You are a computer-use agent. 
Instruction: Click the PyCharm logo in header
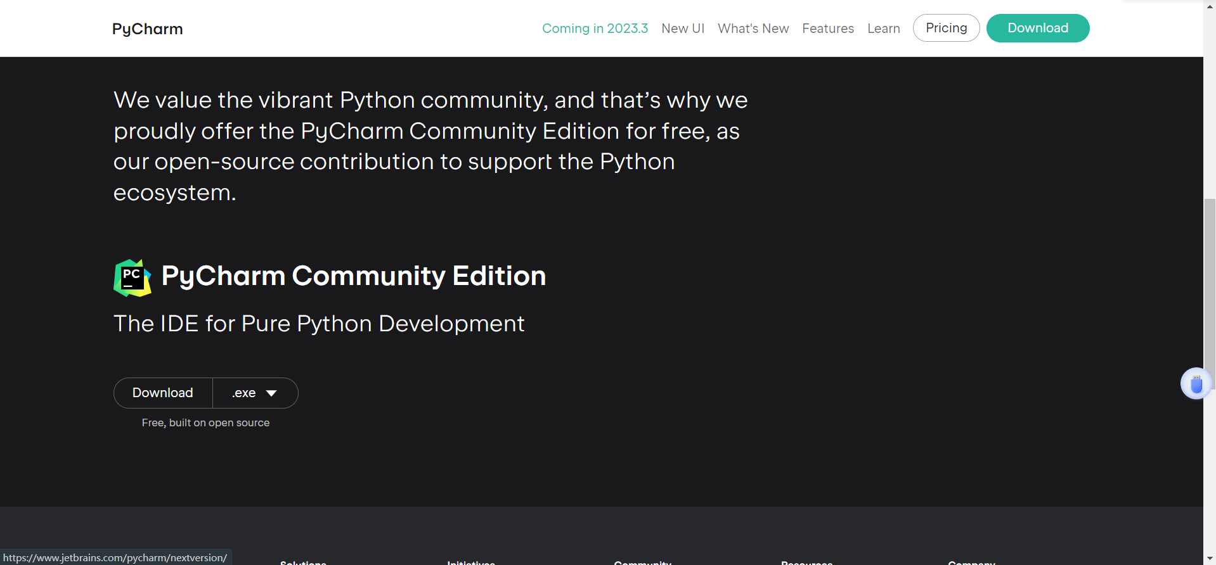(x=147, y=29)
